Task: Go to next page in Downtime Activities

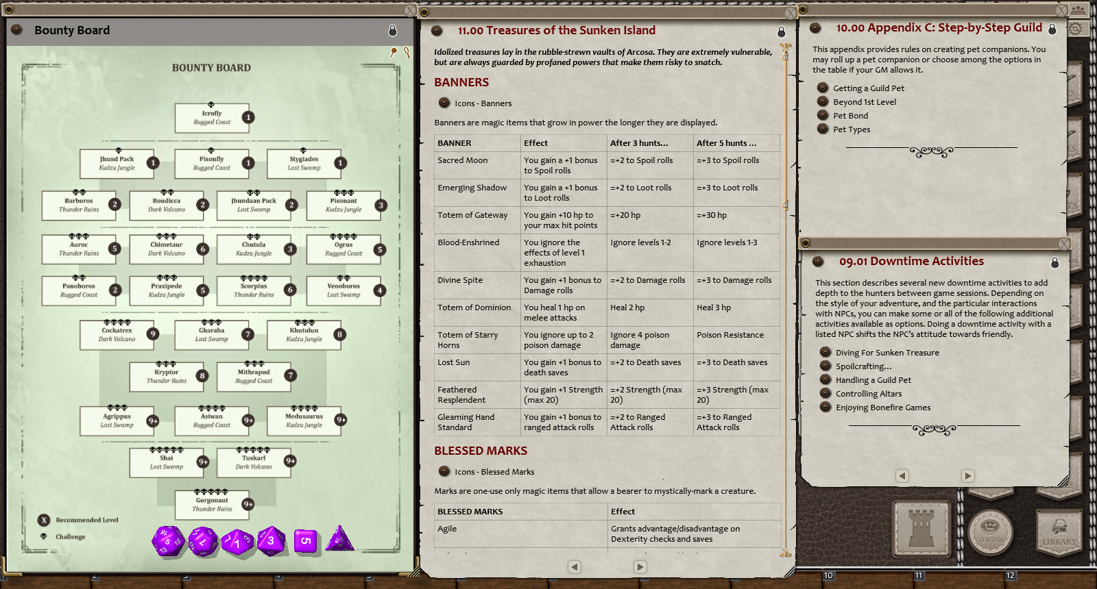Action: 967,475
